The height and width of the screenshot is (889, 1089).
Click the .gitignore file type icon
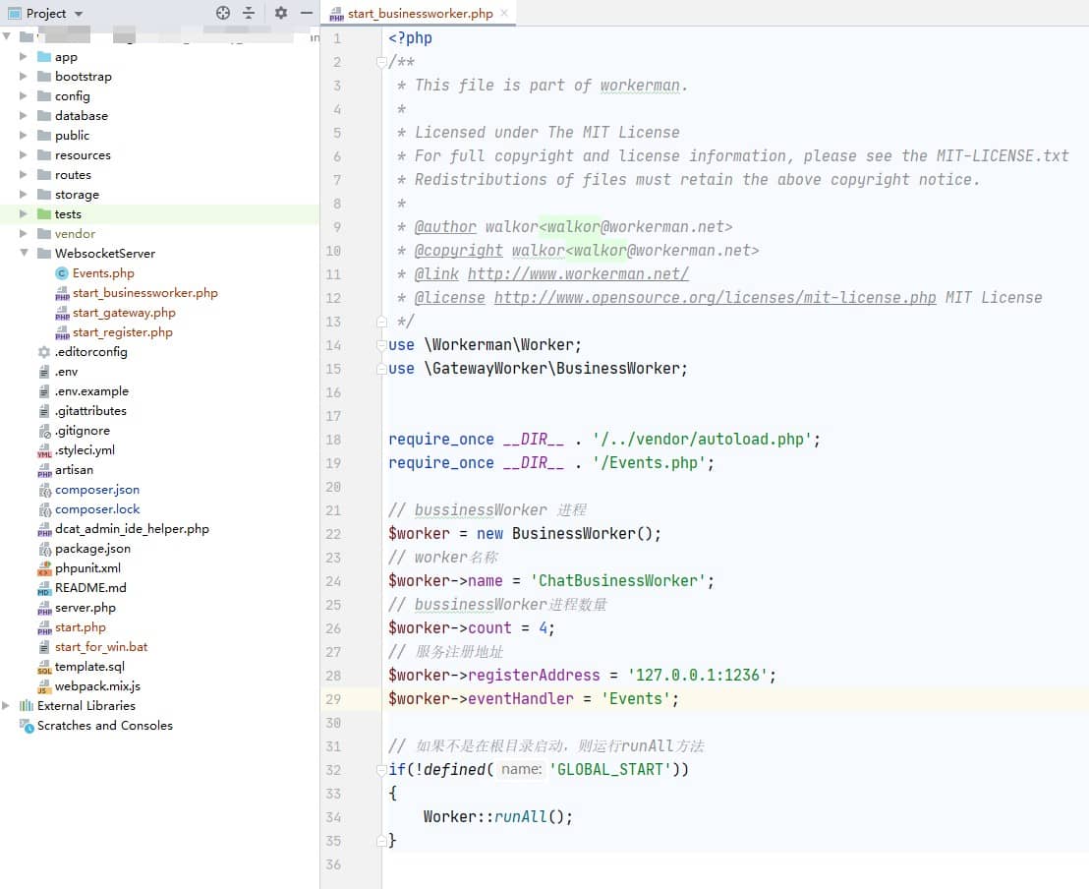coord(43,430)
